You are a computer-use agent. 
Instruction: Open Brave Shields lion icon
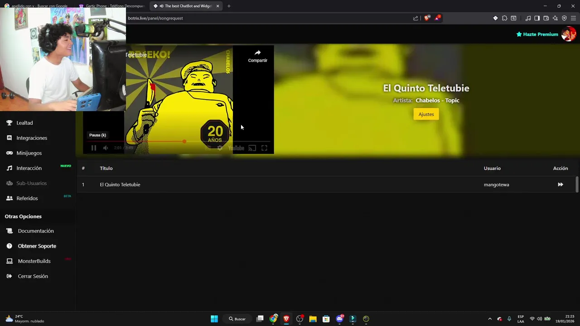(426, 18)
